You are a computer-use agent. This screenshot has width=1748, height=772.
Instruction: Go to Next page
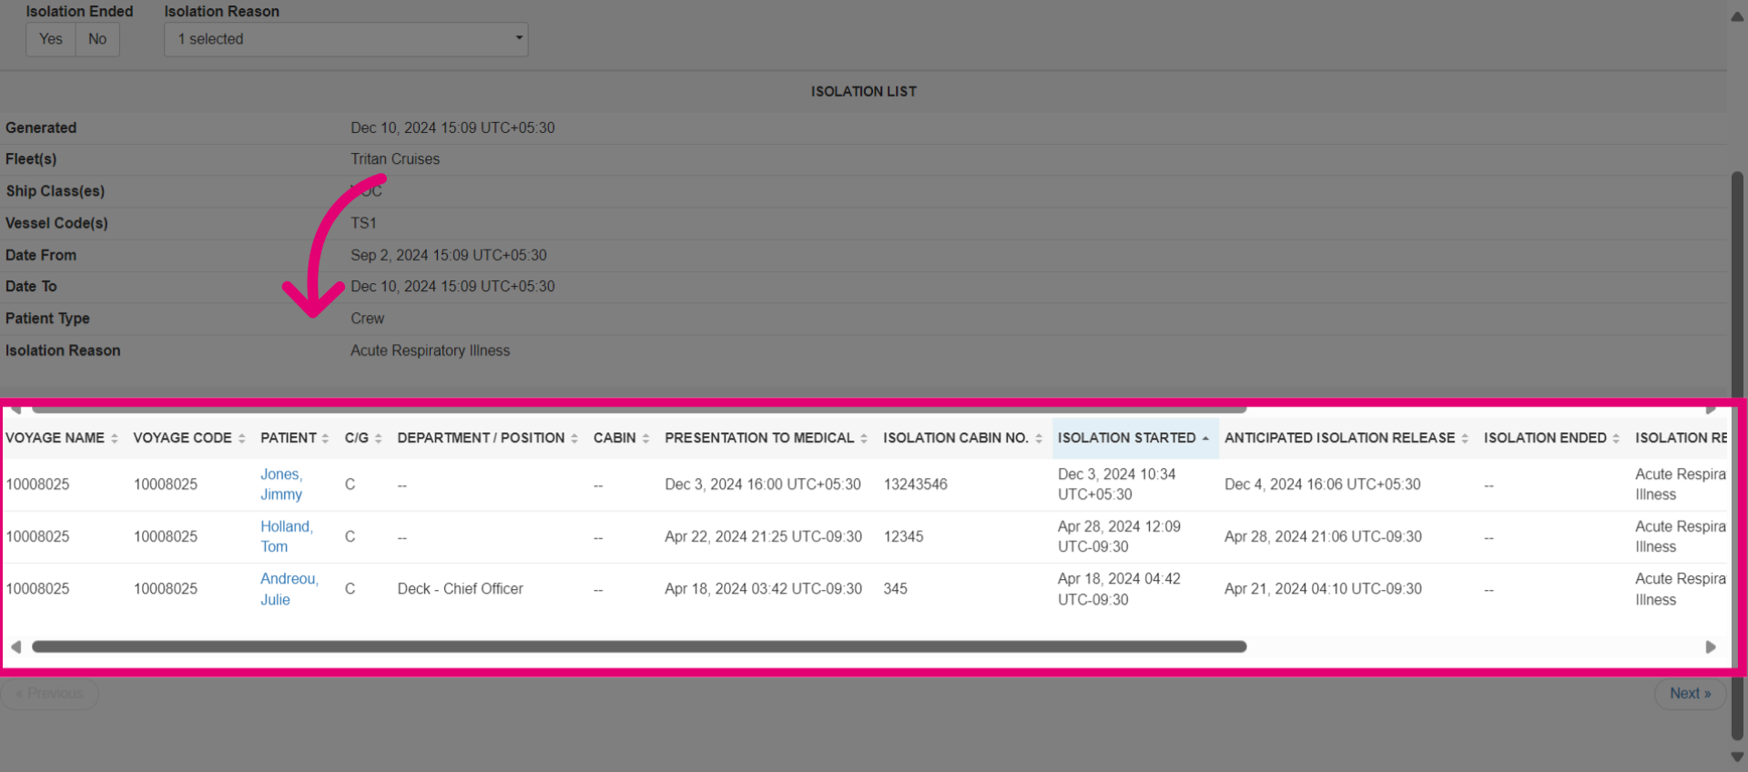click(x=1690, y=694)
